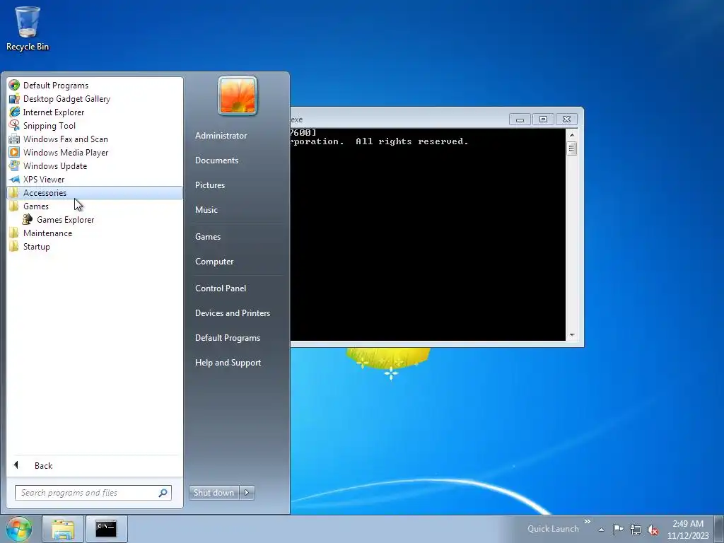Click Show desktop button at taskbar end
The height and width of the screenshot is (543, 724).
(x=719, y=529)
